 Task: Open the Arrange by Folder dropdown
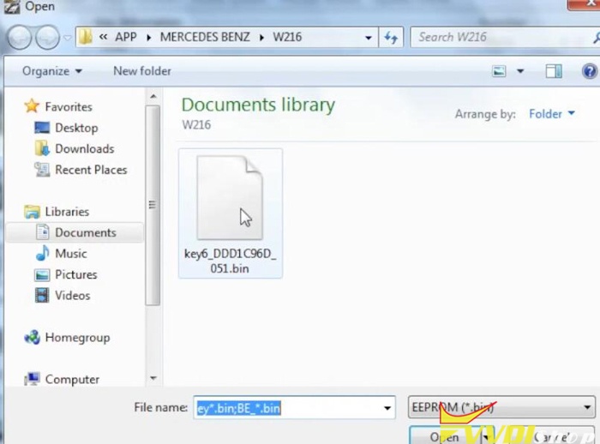(552, 114)
